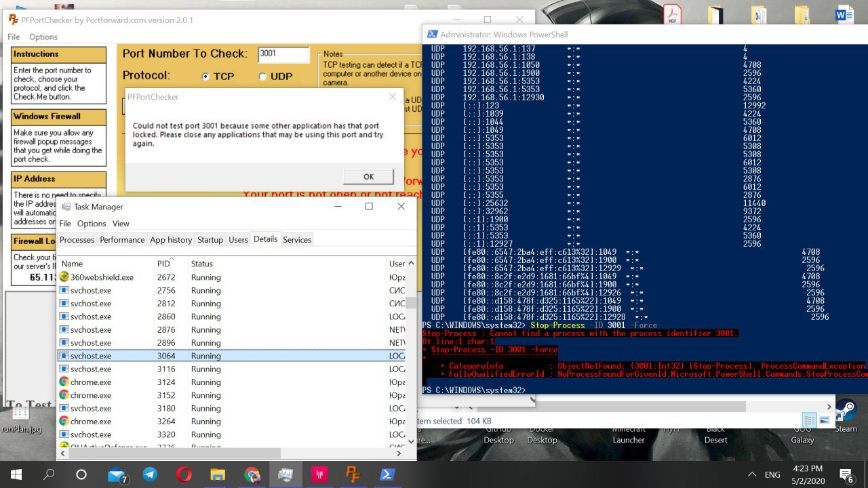Select svchost.exe with PID 3320
This screenshot has height=488, width=868.
pos(232,434)
